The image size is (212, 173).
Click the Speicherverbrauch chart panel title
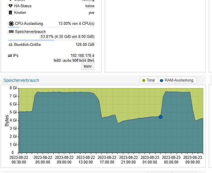tap(21, 80)
